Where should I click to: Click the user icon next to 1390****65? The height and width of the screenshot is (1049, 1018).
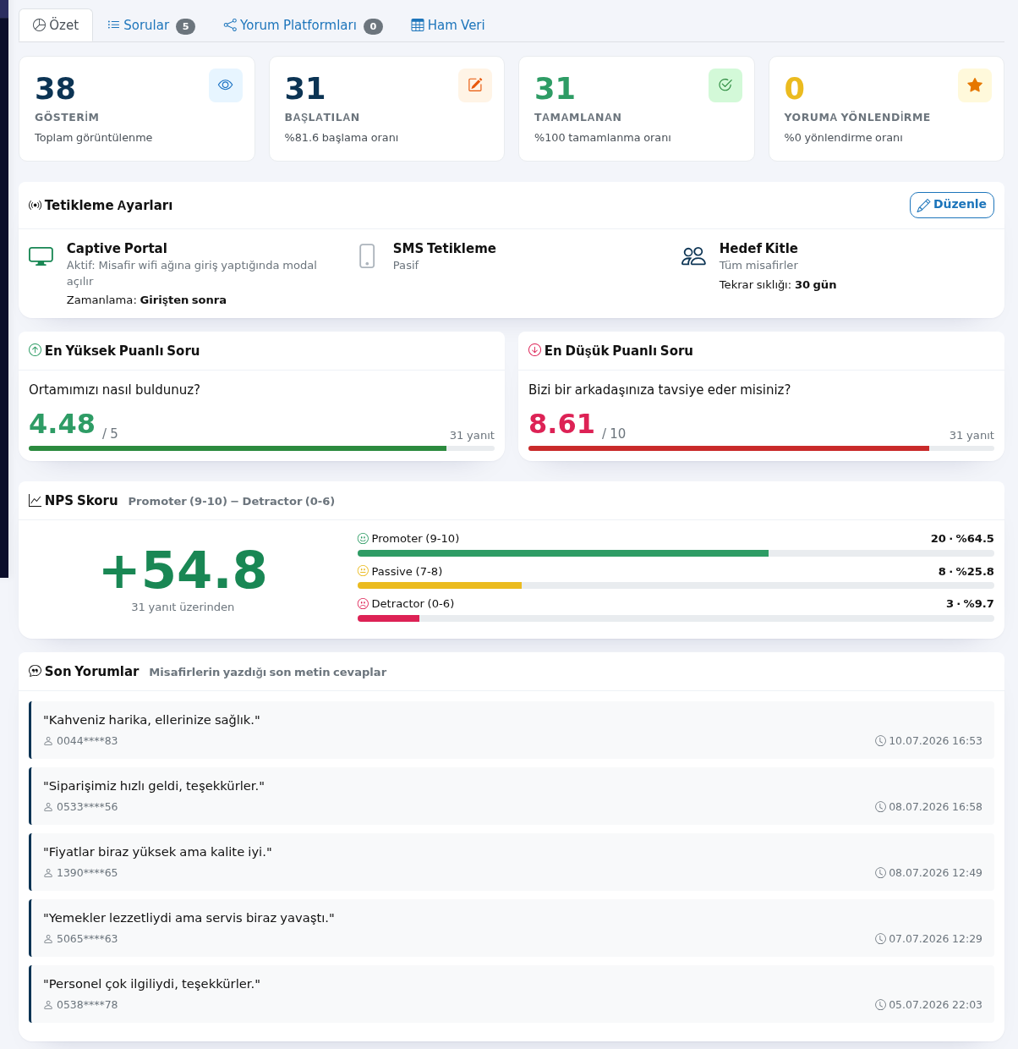(48, 873)
